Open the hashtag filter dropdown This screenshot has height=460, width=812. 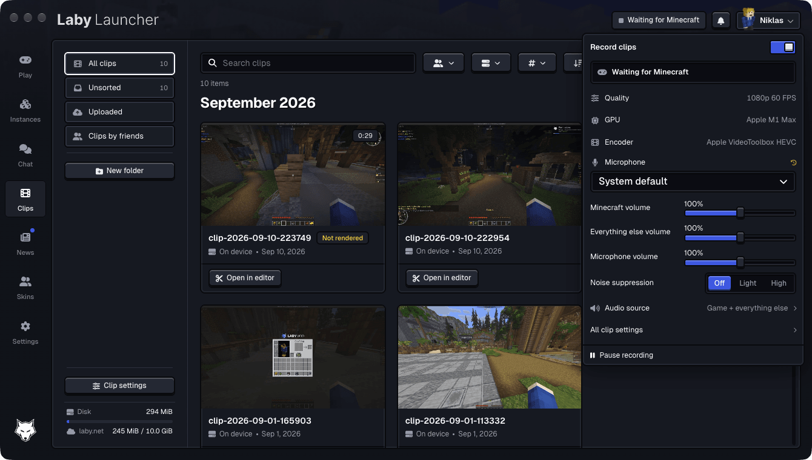point(537,63)
